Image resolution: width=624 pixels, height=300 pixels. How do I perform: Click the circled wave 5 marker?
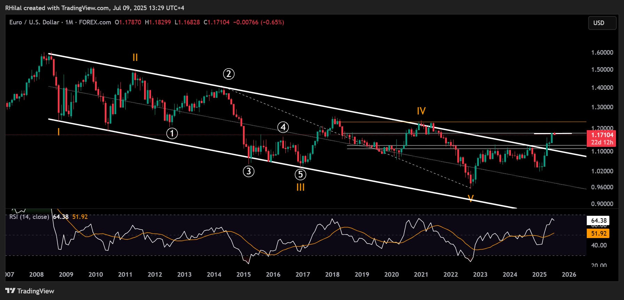coord(300,174)
